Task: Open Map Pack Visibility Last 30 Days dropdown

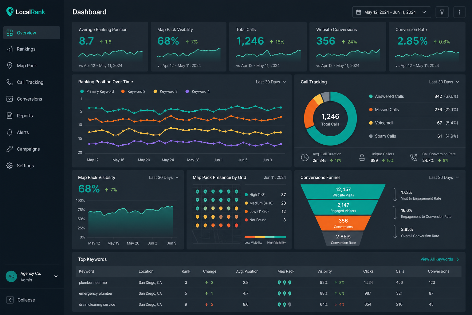Action: (164, 177)
